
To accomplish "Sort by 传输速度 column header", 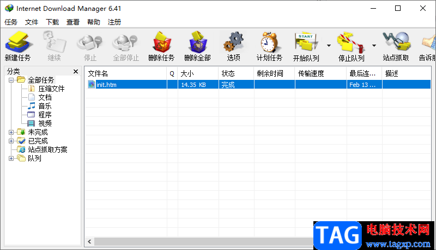I will click(320, 73).
